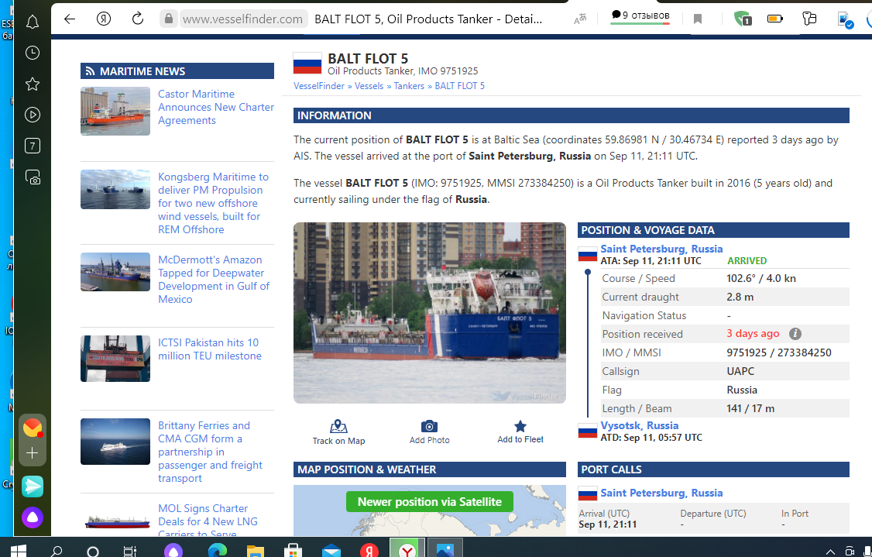The height and width of the screenshot is (557, 872).
Task: Click the Length / Beam value 141 / 17 m
Action: tap(750, 408)
